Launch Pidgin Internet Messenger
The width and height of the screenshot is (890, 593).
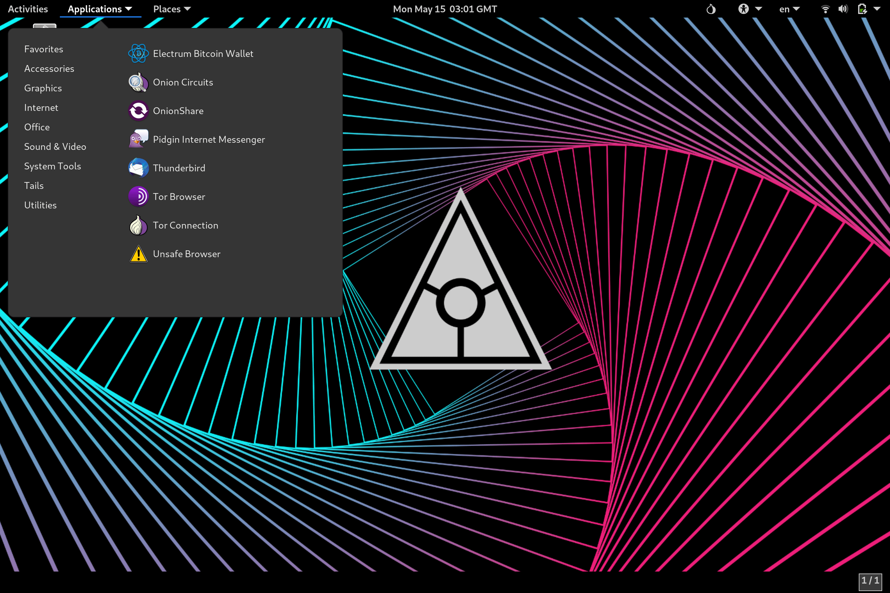click(209, 139)
